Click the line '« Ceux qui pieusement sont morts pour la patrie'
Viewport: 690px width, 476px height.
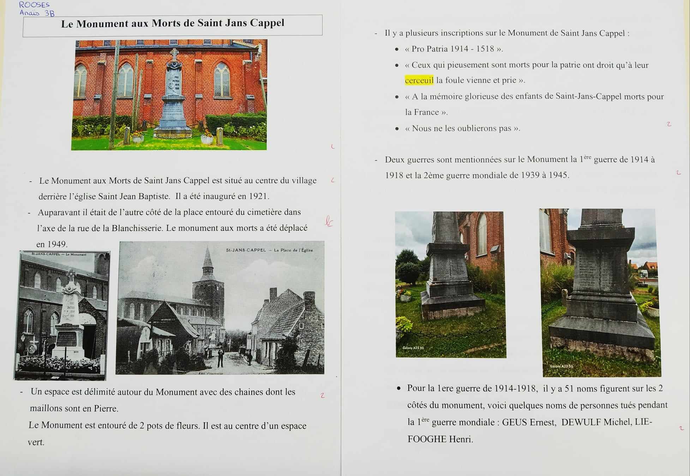[x=527, y=65]
